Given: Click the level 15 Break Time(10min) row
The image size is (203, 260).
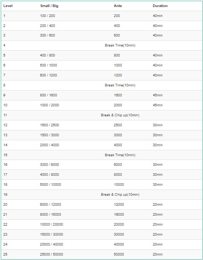Looking at the screenshot, I should coord(102,155).
